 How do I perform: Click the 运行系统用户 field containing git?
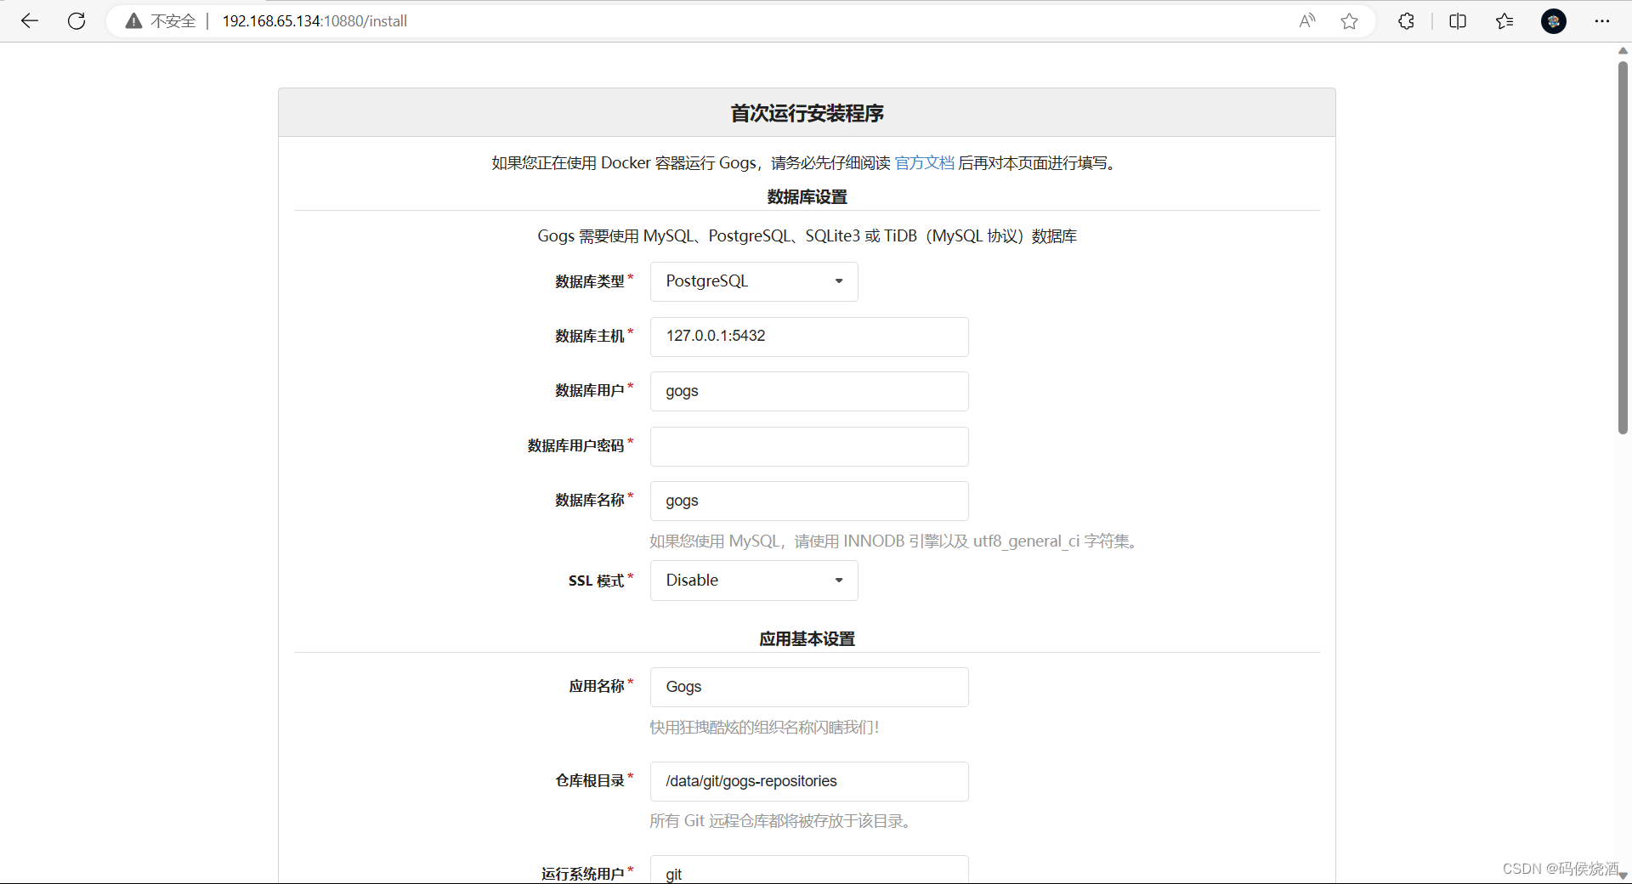[809, 870]
